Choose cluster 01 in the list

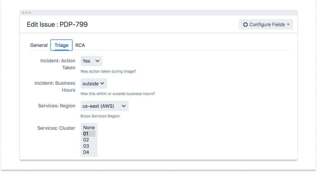(89, 134)
